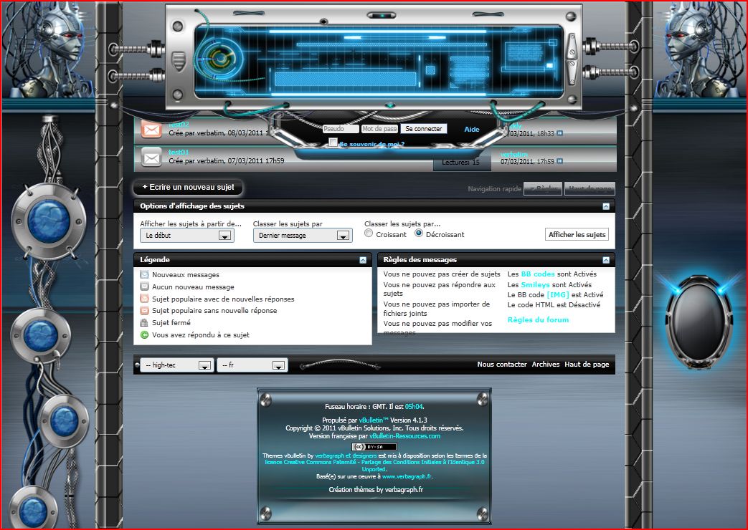Screen dimensions: 748x530
Task: Open the test01 thread title
Action: pos(179,152)
